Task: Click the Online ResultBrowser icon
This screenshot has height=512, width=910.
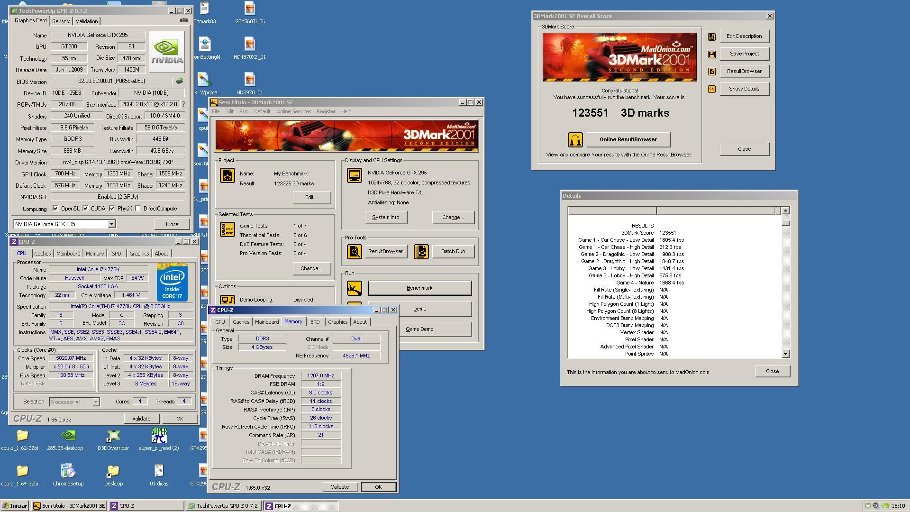Action: pyautogui.click(x=575, y=140)
